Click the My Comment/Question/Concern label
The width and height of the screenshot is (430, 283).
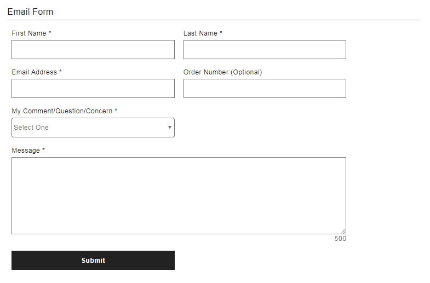62,111
